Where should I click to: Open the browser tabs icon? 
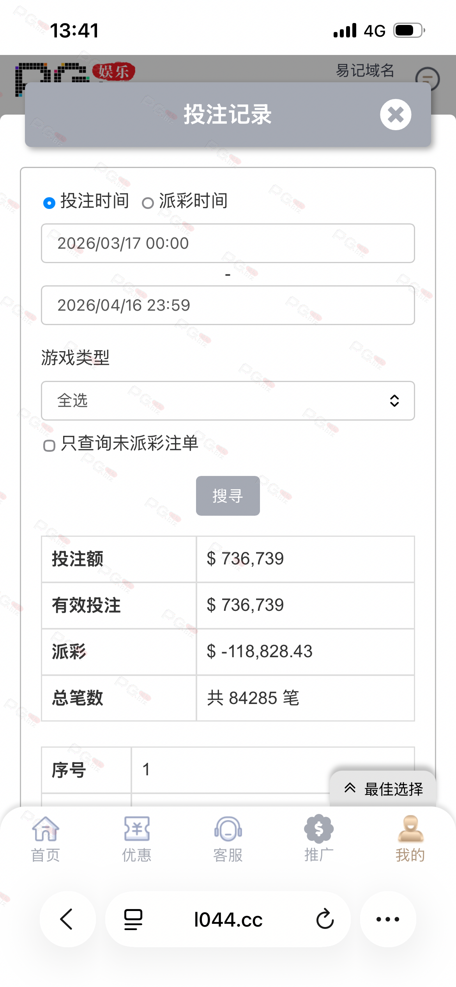point(133,919)
